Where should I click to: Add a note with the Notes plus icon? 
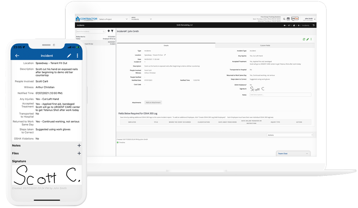[79, 146]
